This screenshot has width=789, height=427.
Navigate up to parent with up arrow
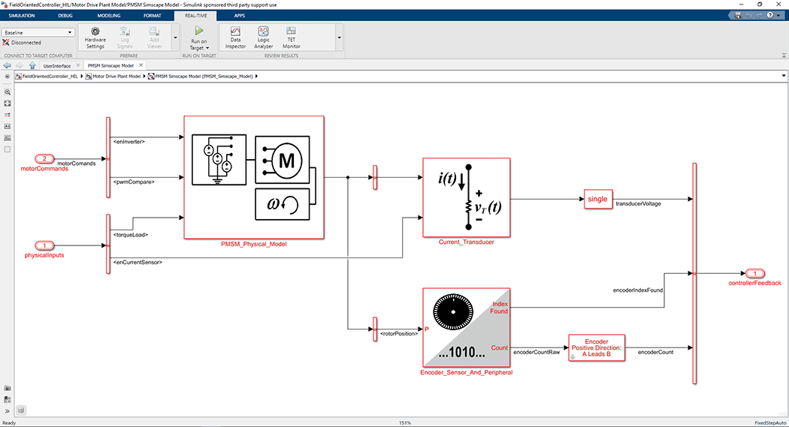pos(32,65)
